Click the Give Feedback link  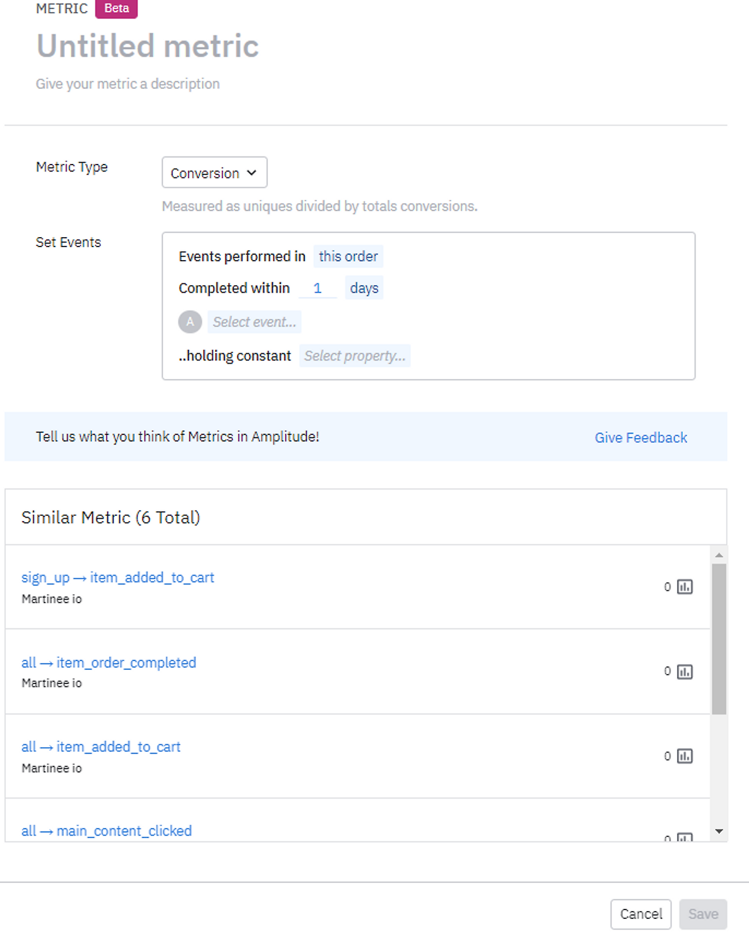coord(641,437)
